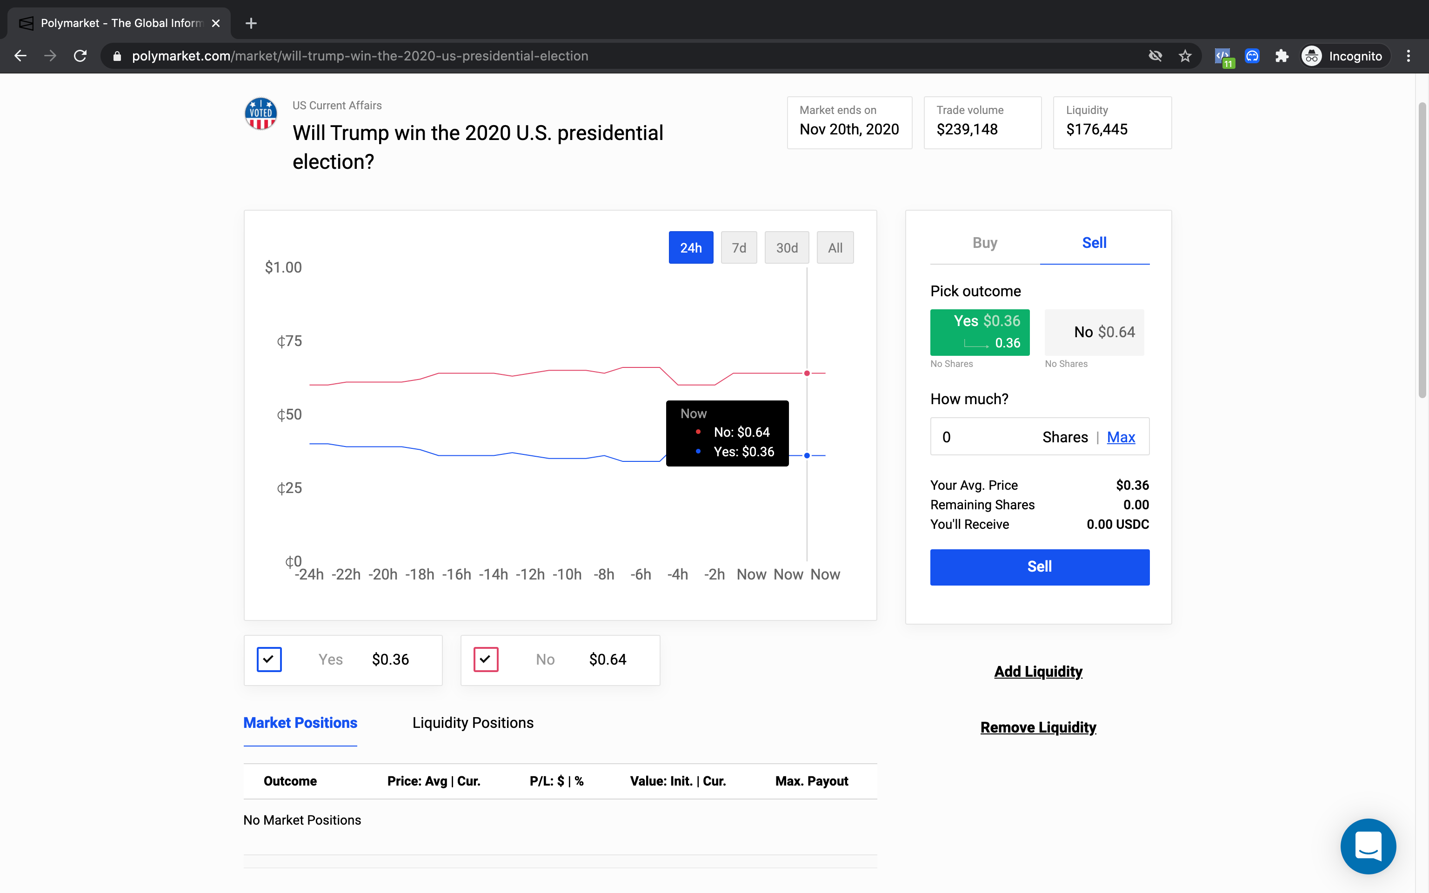The image size is (1429, 893).
Task: Click the VOTED market badge icon
Action: click(261, 113)
